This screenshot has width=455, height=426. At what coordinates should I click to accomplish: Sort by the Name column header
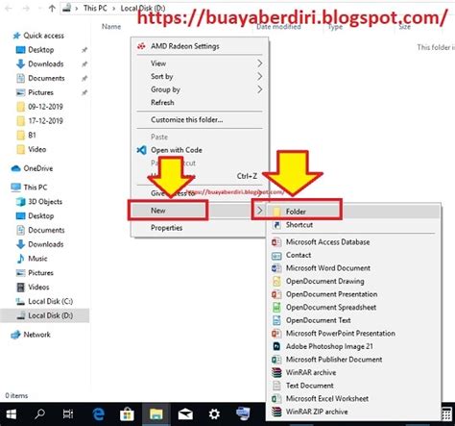111,27
